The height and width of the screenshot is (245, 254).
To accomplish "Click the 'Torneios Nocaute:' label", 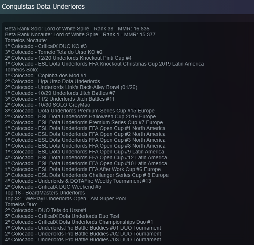I will click(x=26, y=40).
